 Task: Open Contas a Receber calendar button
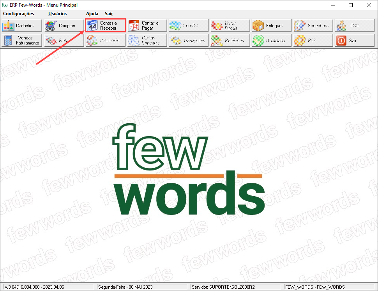point(105,26)
